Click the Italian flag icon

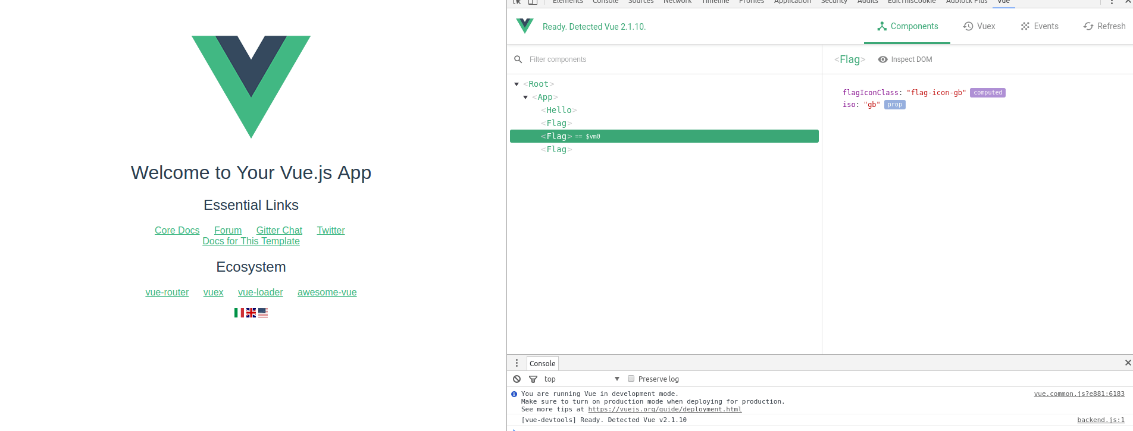(x=239, y=313)
